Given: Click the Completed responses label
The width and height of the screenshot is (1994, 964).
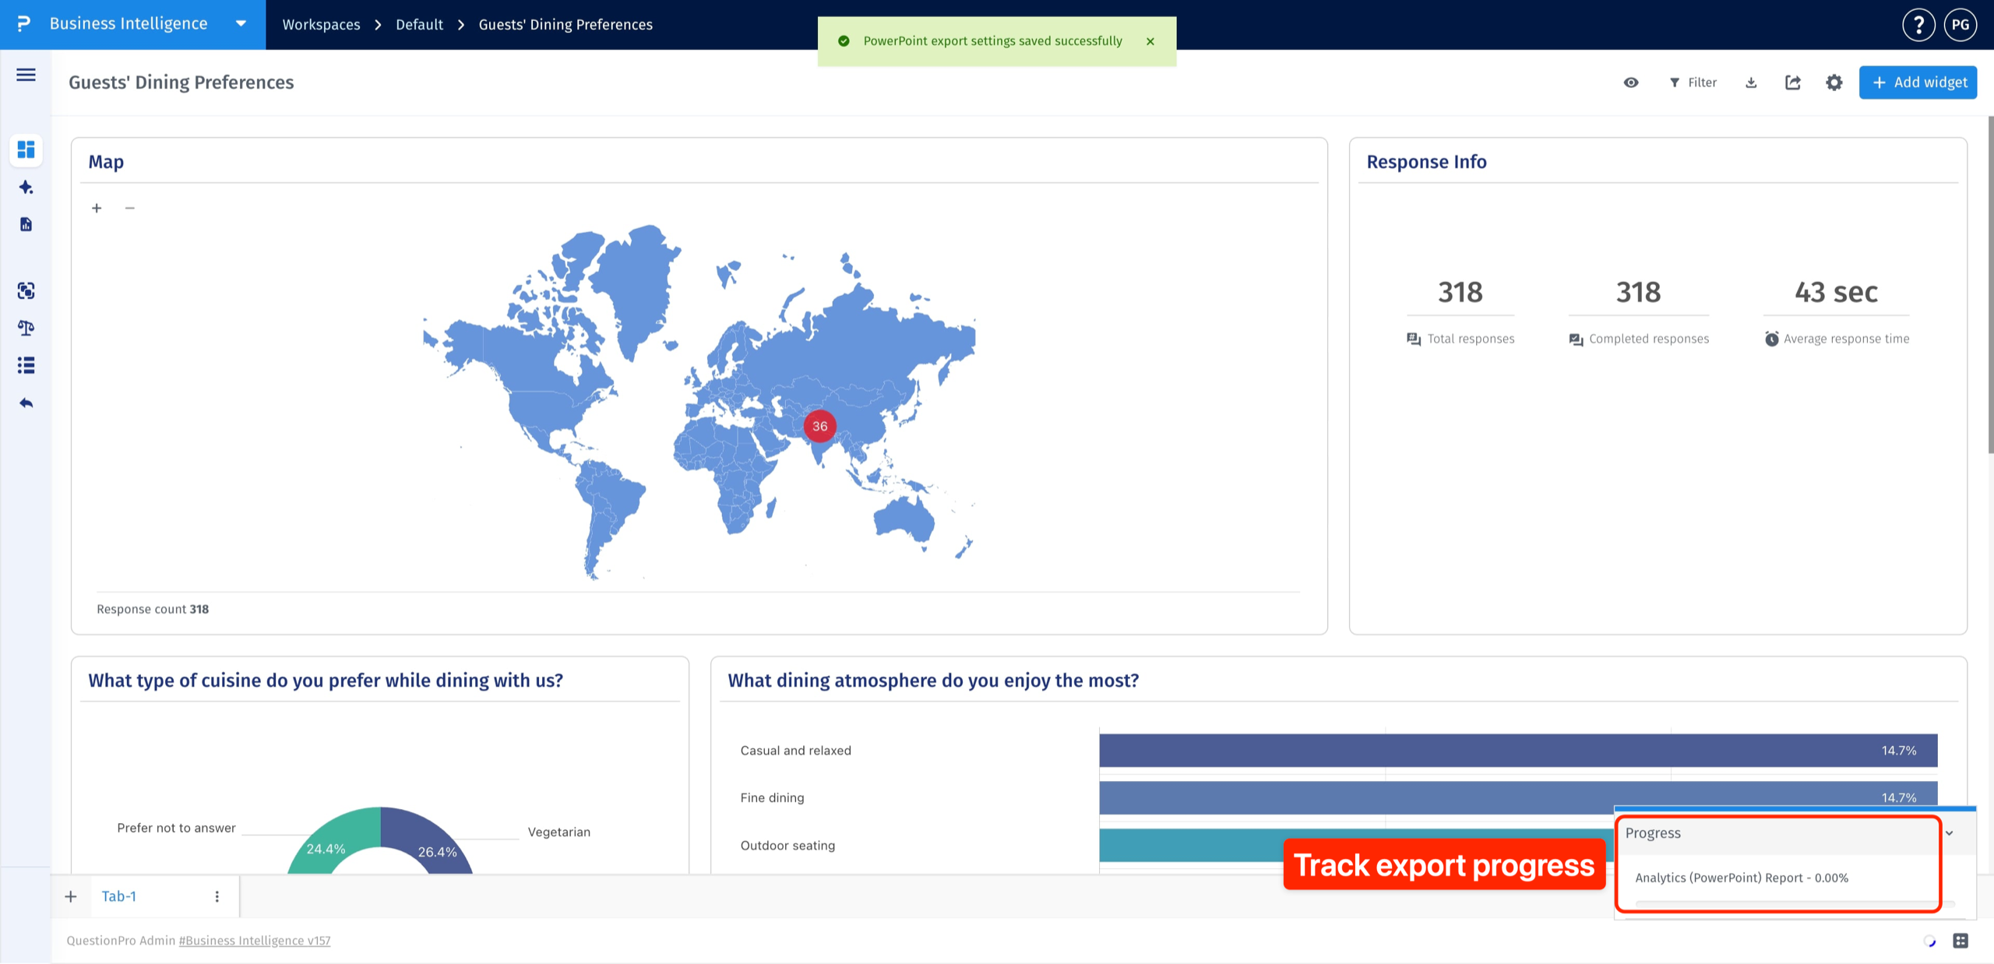Looking at the screenshot, I should tap(1649, 339).
